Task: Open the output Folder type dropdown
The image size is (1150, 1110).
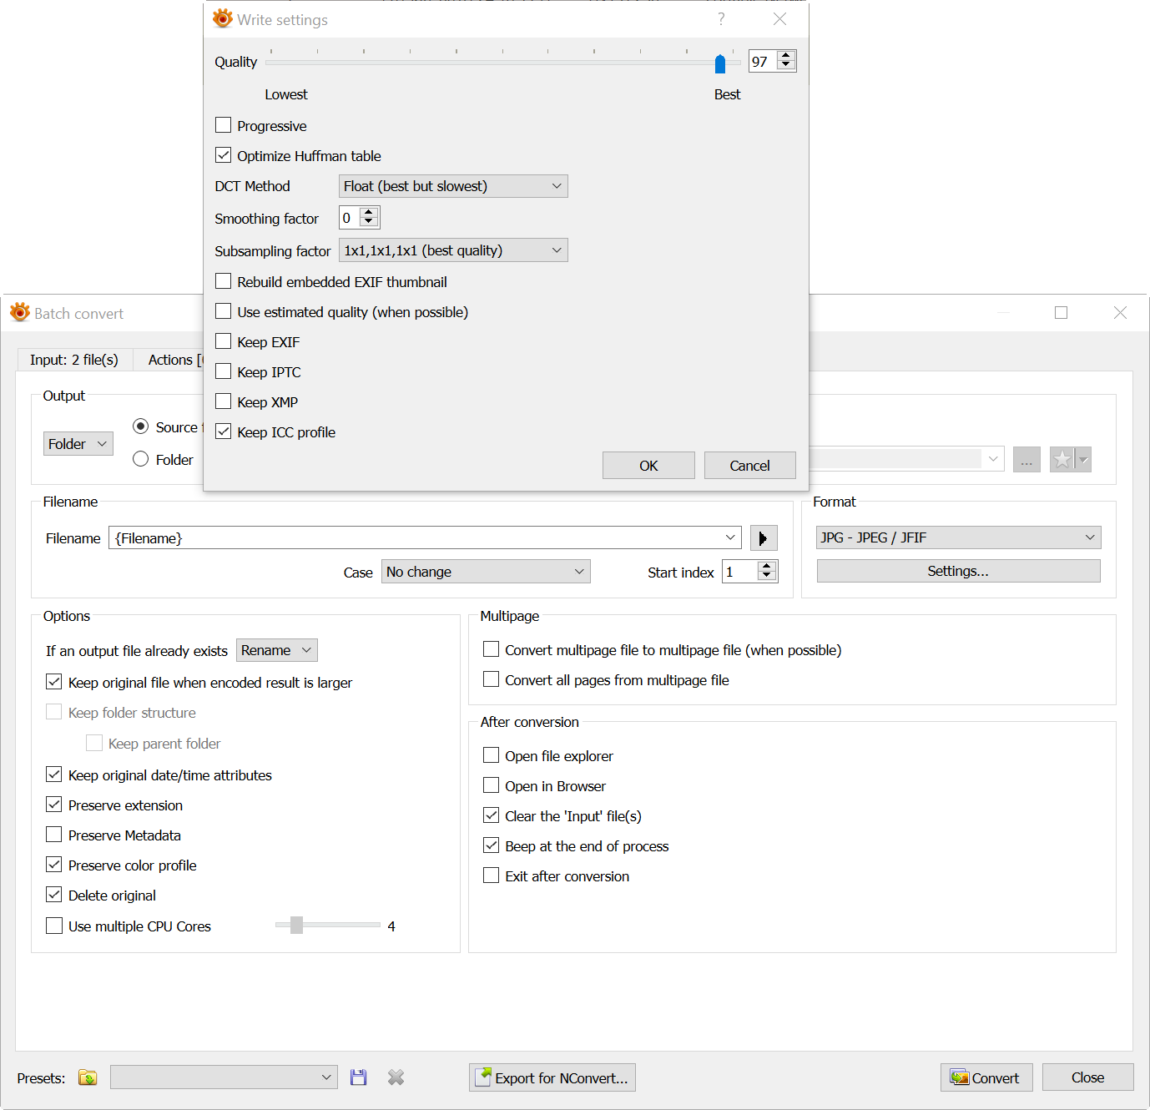Action: (78, 444)
